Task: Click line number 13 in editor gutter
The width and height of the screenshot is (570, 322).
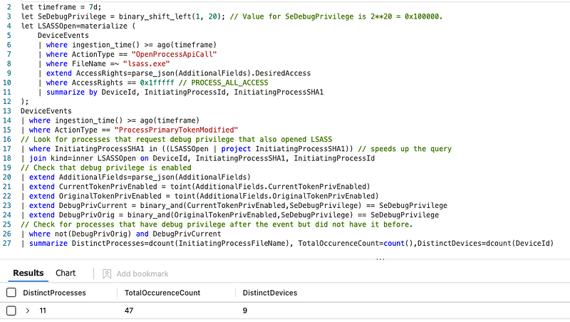Action: [7, 111]
